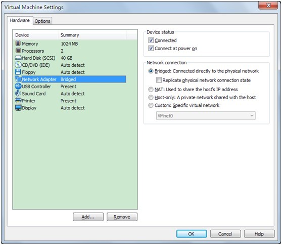Select the Floppy row label

[29, 72]
